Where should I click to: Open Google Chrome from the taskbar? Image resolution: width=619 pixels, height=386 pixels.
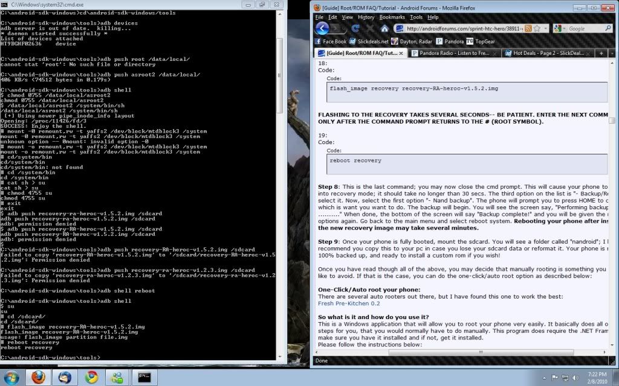point(92,377)
